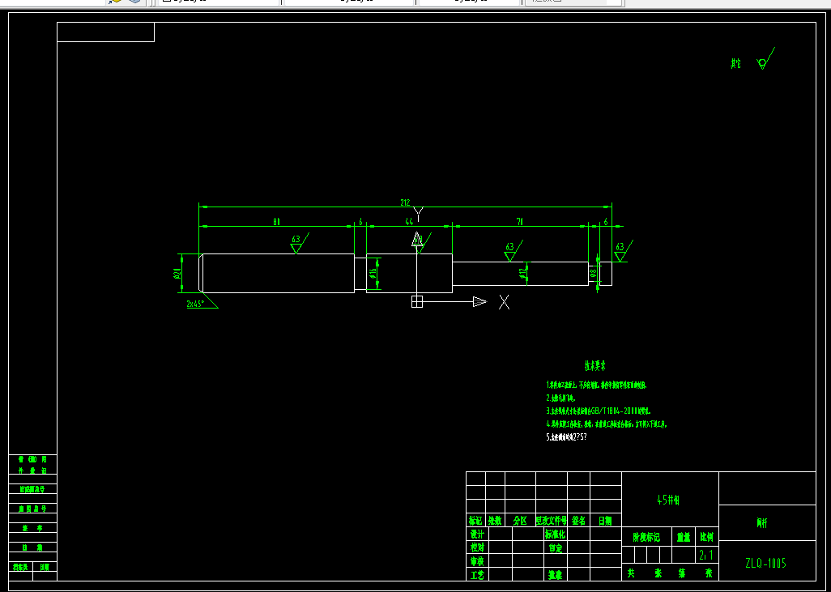Screen dimensions: 831x592
Task: Click the 日期 cell beside 签名
Action: click(x=605, y=521)
